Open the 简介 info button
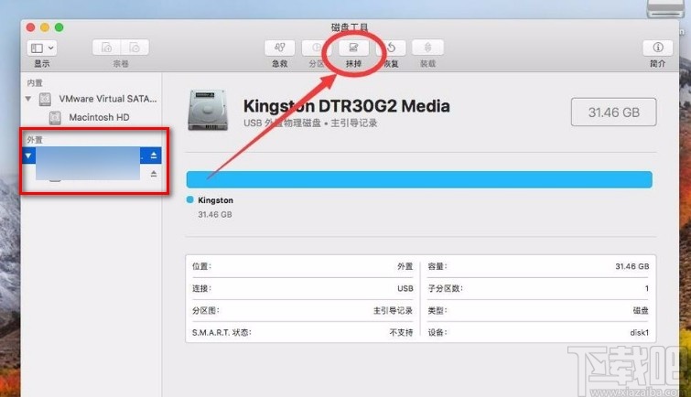 click(x=657, y=48)
